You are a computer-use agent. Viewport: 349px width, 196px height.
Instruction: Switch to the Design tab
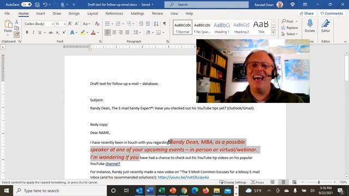click(x=74, y=13)
